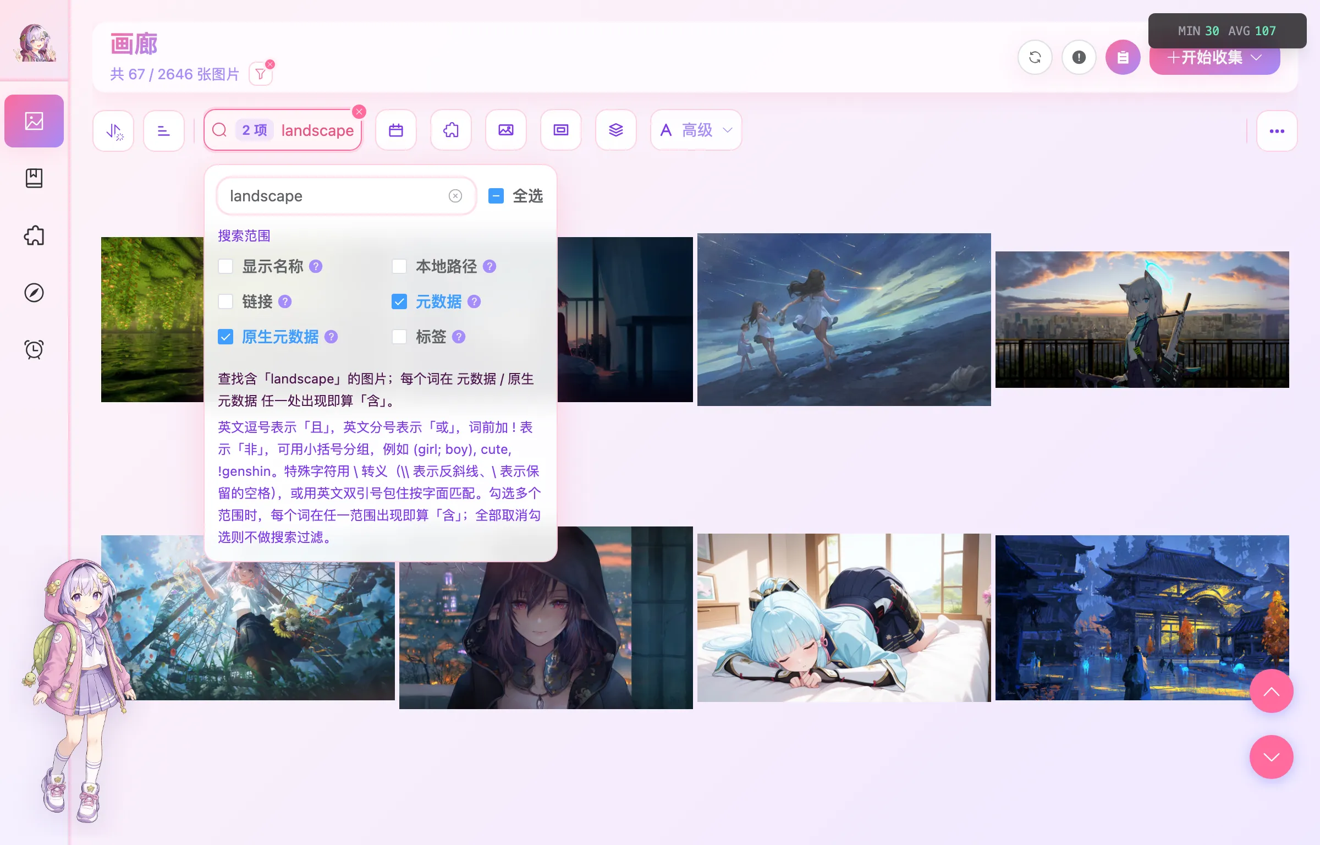Click the search chip showing 2 项 landscape
Image resolution: width=1320 pixels, height=845 pixels.
point(283,130)
